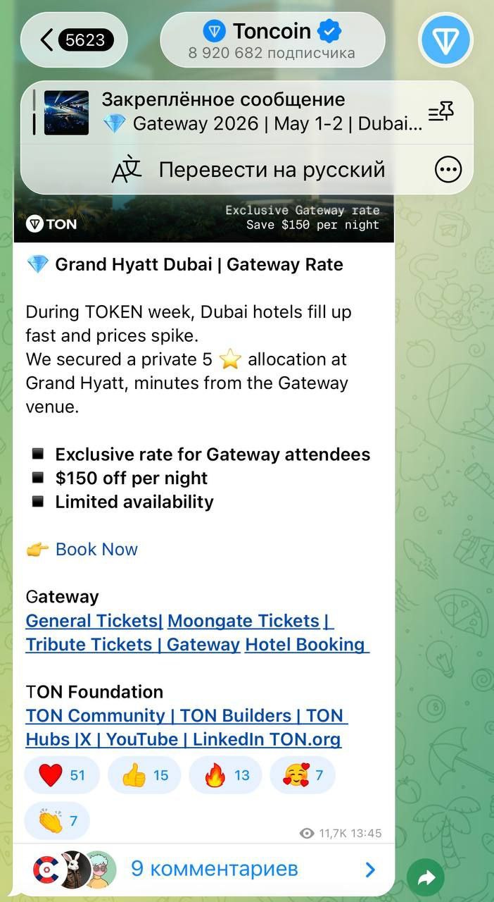Screen dimensions: 494x902
Task: Toggle the thumbs up reaction
Action: point(144,775)
